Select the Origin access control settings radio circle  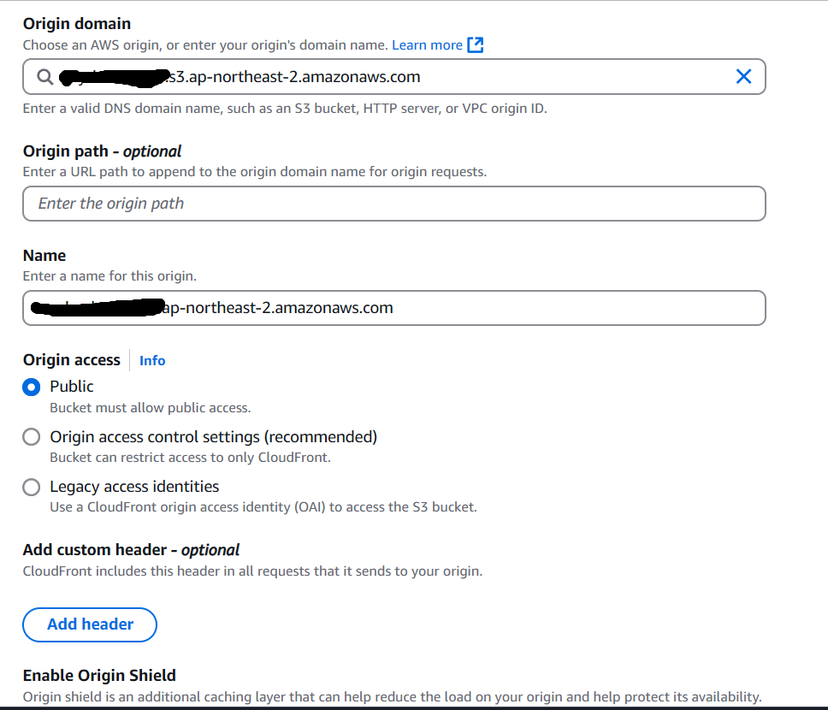pos(31,437)
